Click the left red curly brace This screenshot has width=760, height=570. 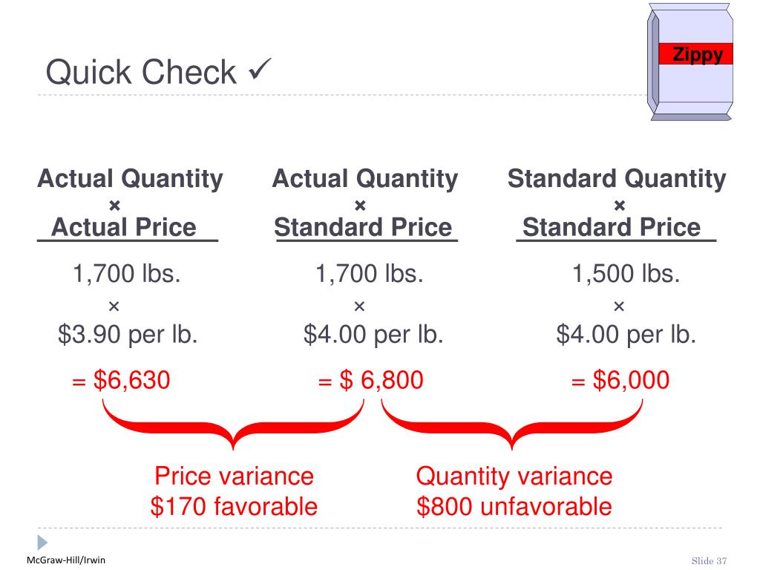(x=233, y=424)
